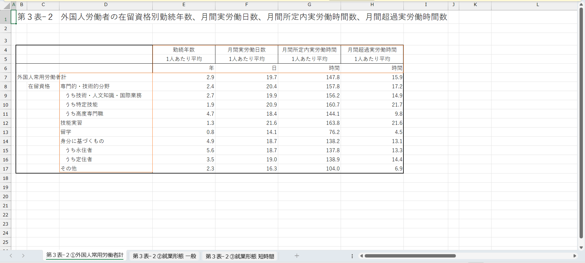Viewport: 585px width, 263px height.
Task: Select row 7 header
Action: click(x=5, y=77)
